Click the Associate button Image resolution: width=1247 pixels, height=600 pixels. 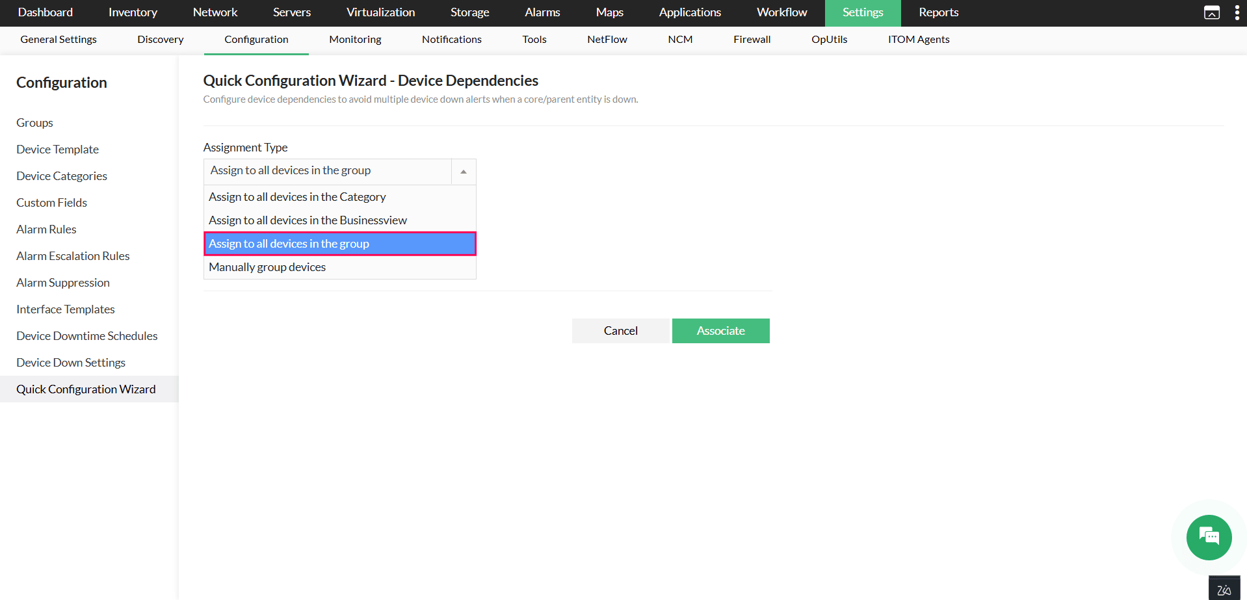click(x=720, y=330)
